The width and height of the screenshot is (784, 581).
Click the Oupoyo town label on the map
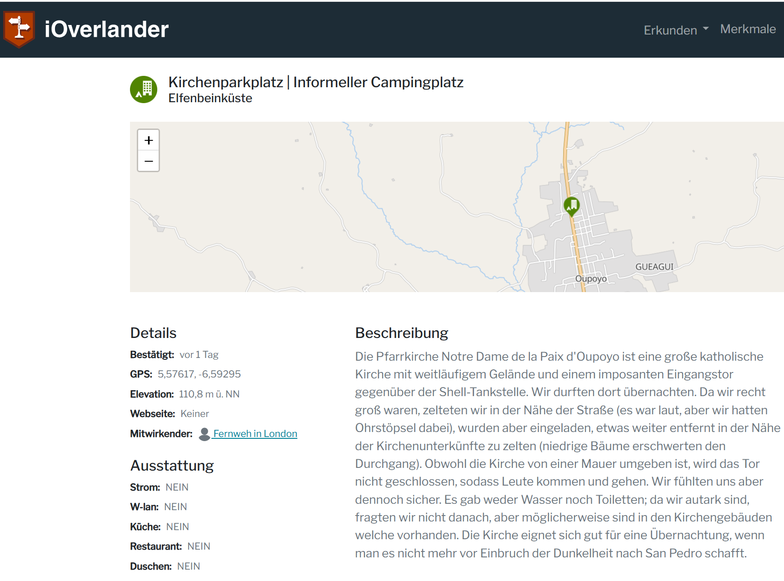(590, 278)
